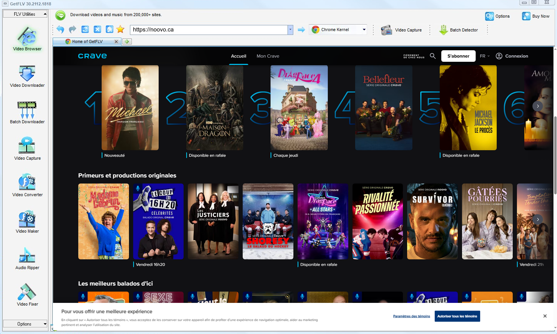Open the Batch Downloader utility
This screenshot has height=334, width=557.
[27, 112]
